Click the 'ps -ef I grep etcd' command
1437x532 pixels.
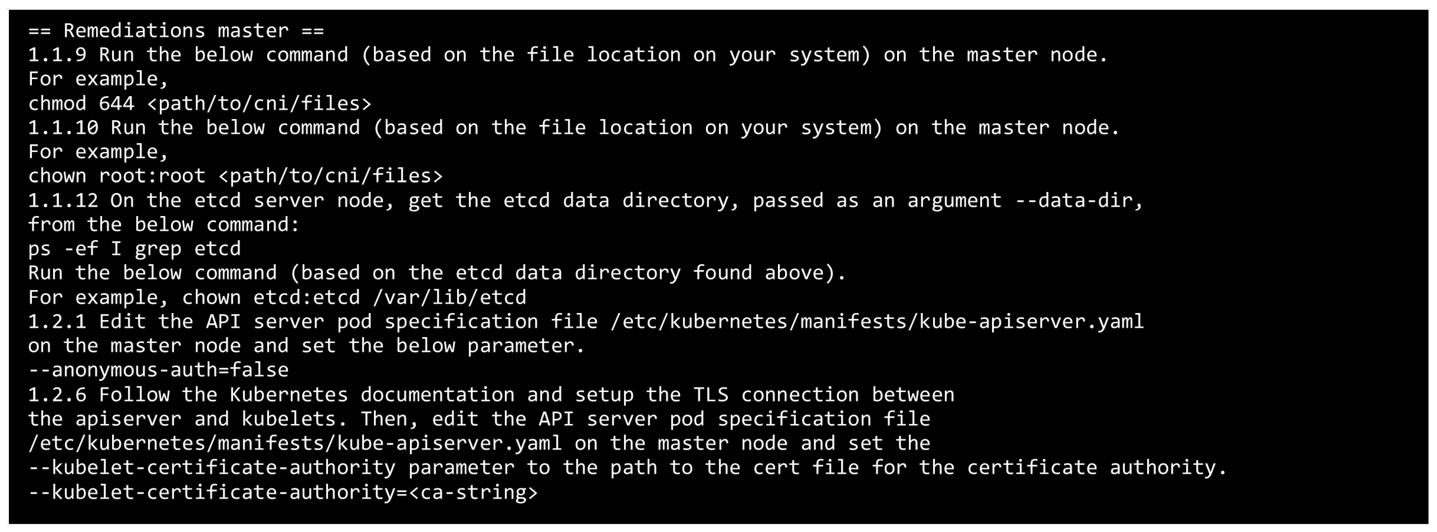point(134,249)
